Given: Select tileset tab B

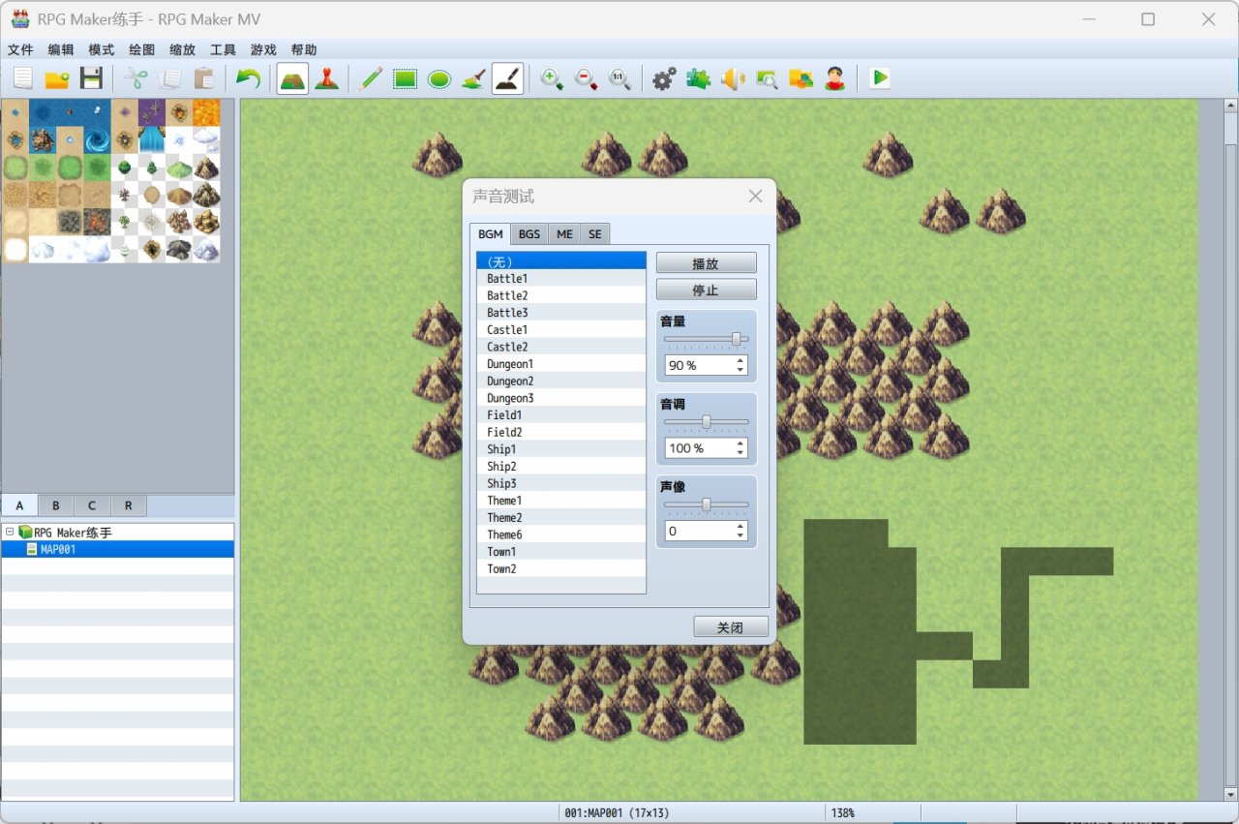Looking at the screenshot, I should (56, 505).
